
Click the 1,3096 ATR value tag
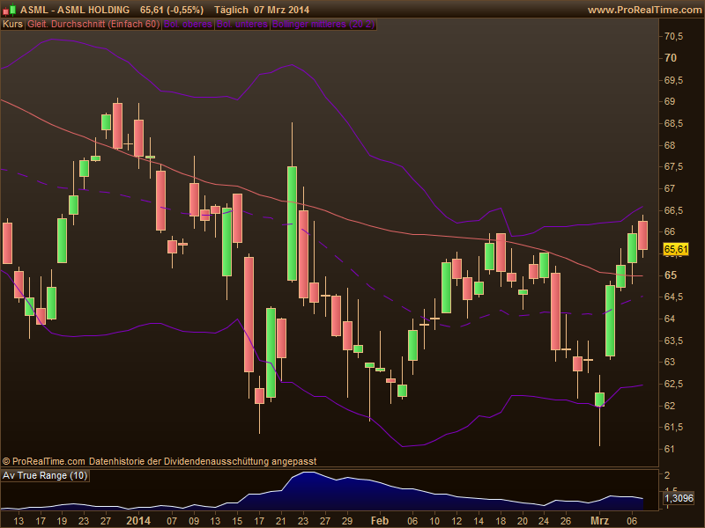[x=679, y=498]
